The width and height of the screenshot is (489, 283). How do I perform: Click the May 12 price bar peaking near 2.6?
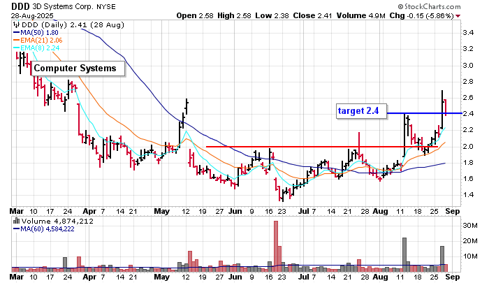(187, 107)
